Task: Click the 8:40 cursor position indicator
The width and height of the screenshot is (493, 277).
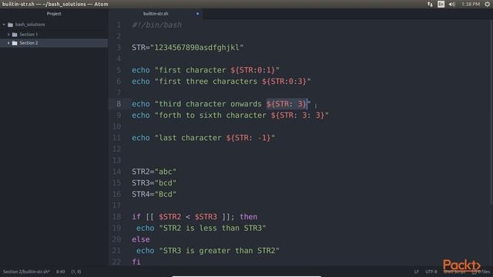Action: coord(61,272)
